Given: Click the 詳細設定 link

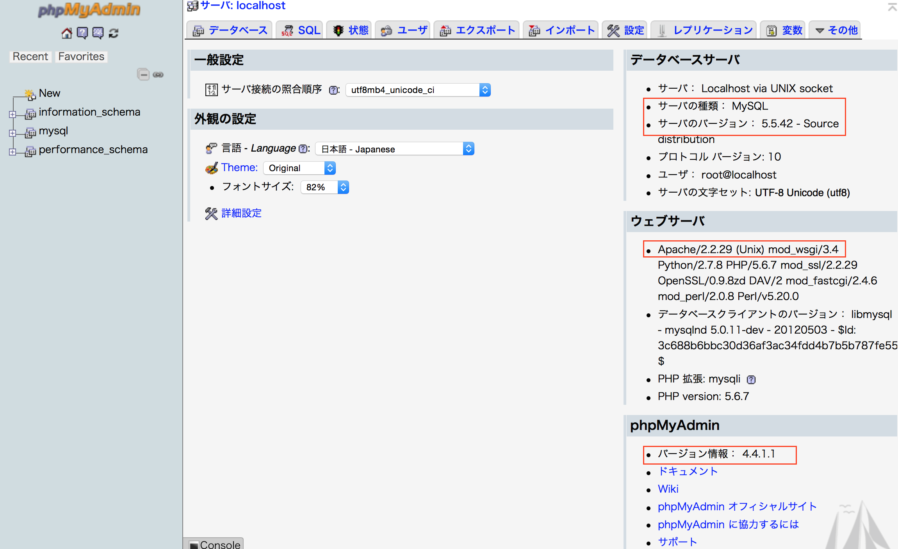Looking at the screenshot, I should point(241,213).
